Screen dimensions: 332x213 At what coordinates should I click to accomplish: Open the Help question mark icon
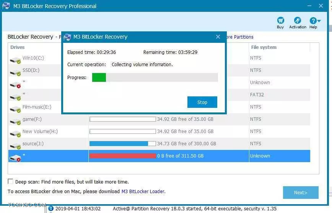pos(313,21)
